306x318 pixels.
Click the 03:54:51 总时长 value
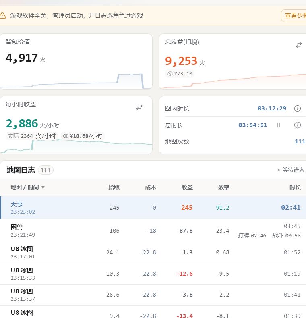coord(253,125)
